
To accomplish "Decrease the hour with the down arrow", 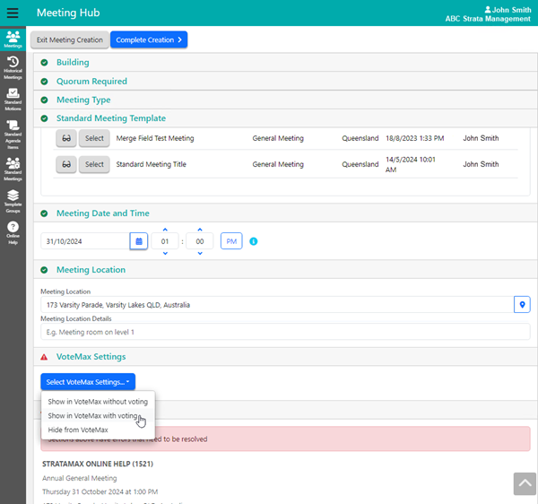I will pos(165,253).
